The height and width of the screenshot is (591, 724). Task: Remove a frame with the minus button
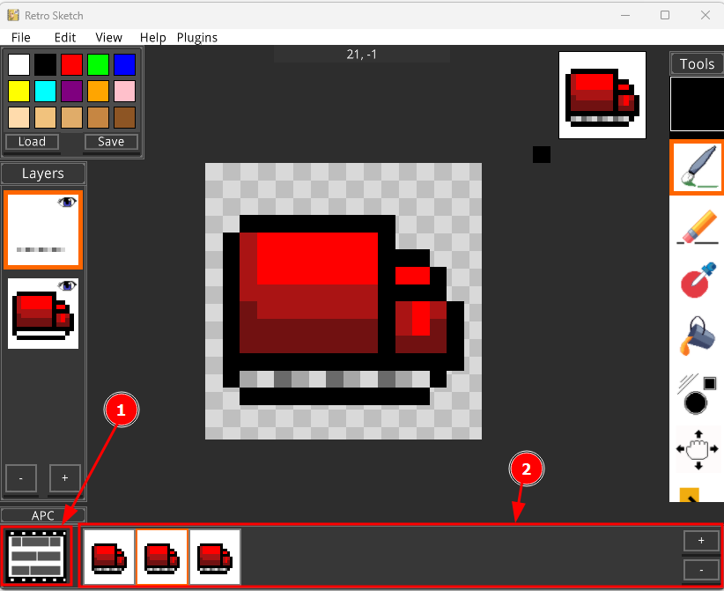[x=701, y=571]
